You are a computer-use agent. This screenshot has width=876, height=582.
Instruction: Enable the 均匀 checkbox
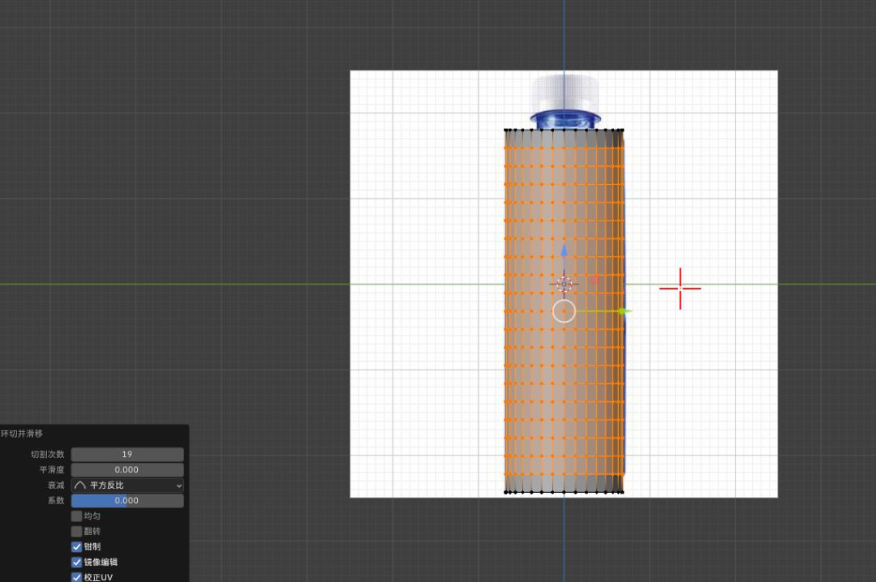77,516
